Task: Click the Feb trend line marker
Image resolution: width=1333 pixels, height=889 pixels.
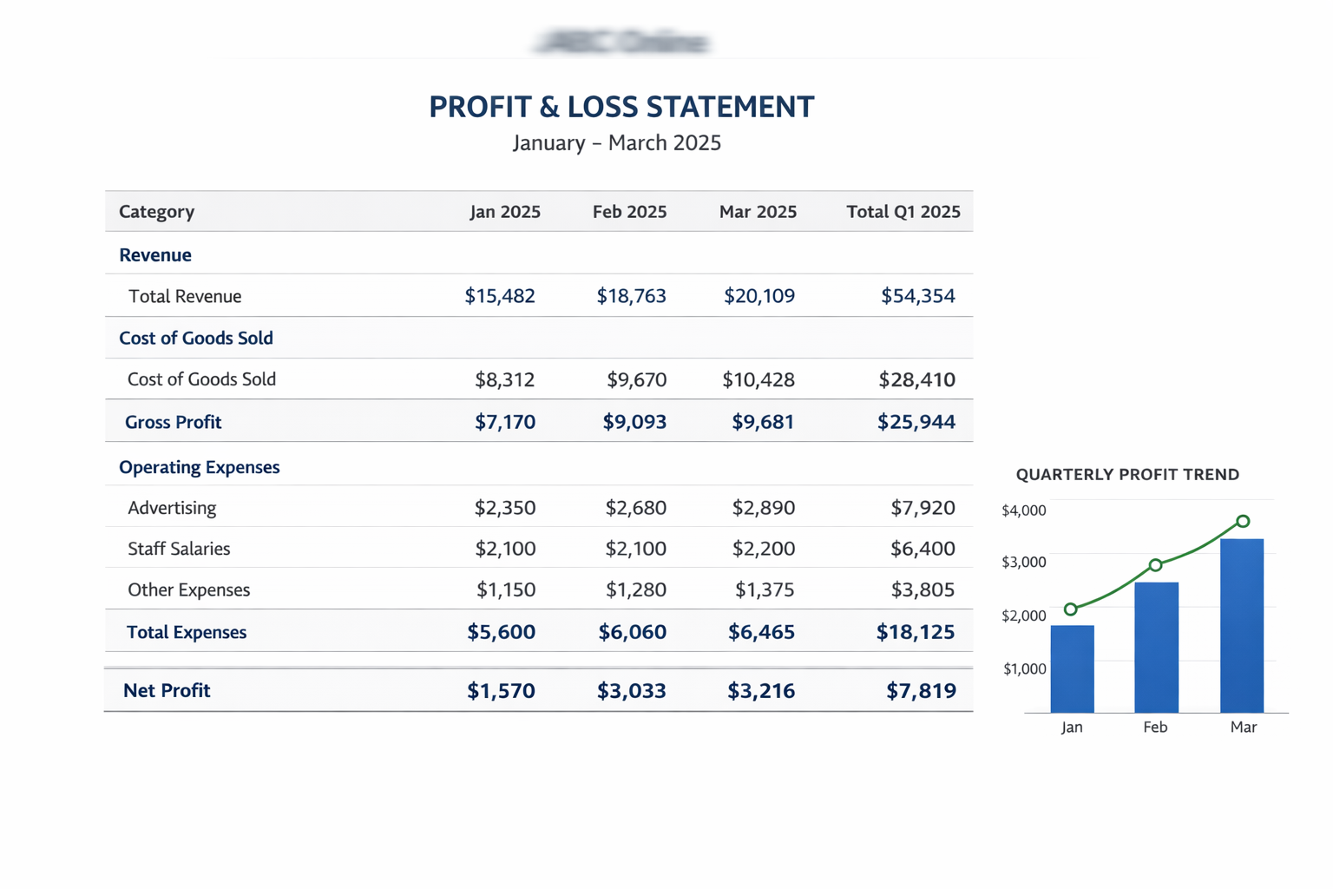Action: click(x=1156, y=565)
